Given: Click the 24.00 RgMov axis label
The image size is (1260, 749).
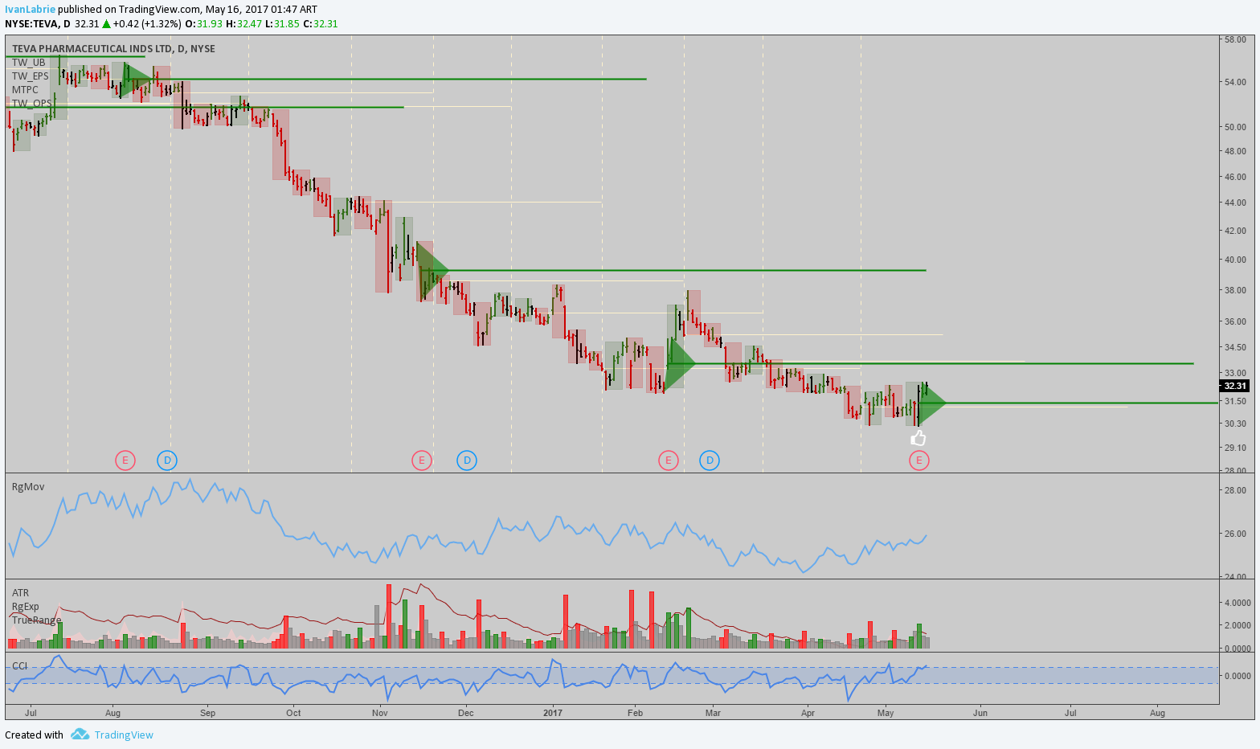Looking at the screenshot, I should click(1235, 576).
